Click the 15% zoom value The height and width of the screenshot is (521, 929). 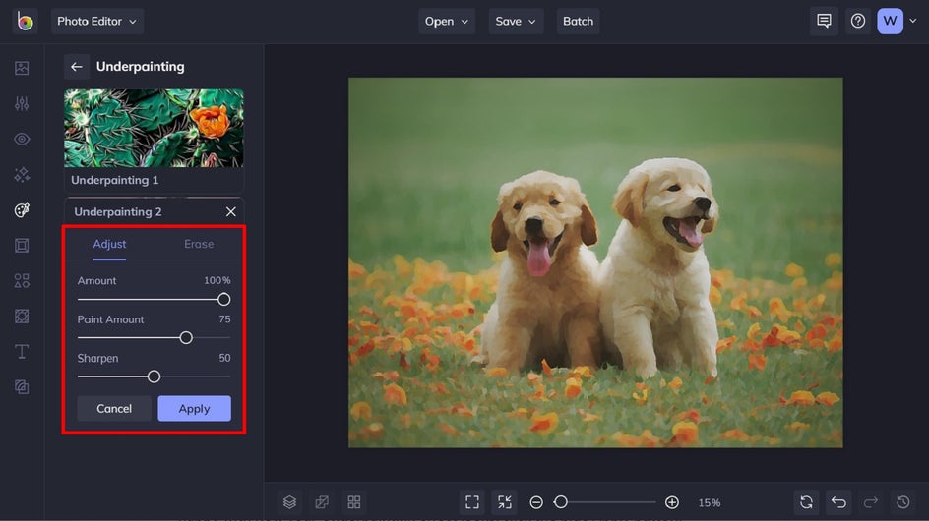[710, 502]
